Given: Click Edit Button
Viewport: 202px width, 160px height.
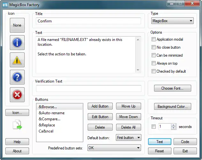Looking at the screenshot, I should [100, 117].
